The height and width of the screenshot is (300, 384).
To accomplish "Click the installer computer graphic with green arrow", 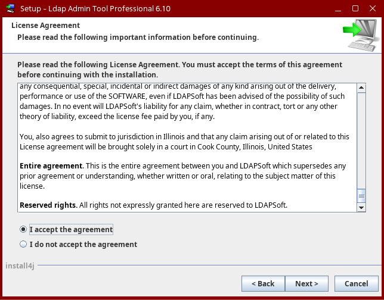I will tap(357, 36).
